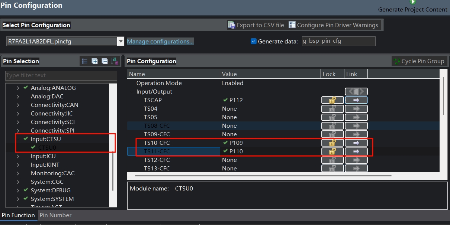
Task: Select the System:DEBUG tree item
Action: [51, 190]
